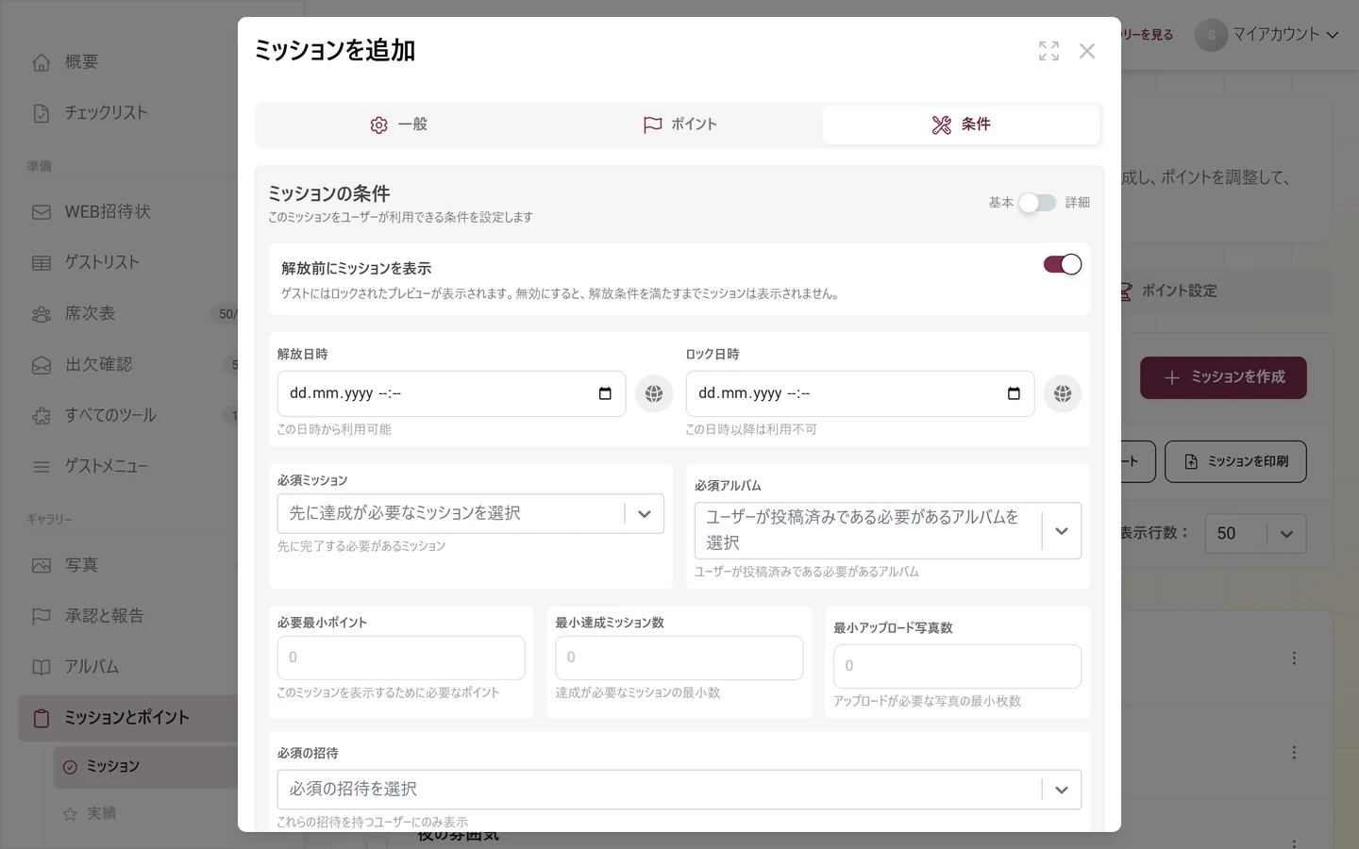Viewport: 1359px width, 849px height.
Task: Click the ミッションを印刷 button
Action: point(1235,461)
